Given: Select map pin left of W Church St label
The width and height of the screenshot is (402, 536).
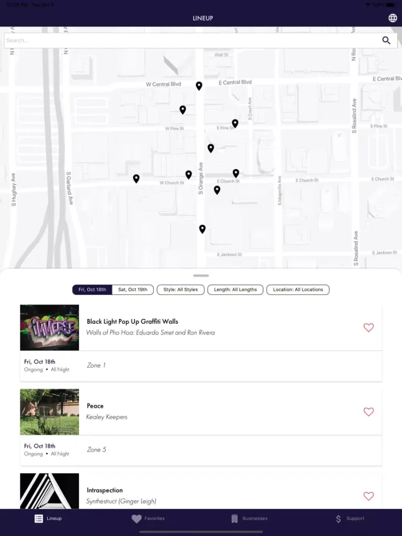Looking at the screenshot, I should (136, 178).
